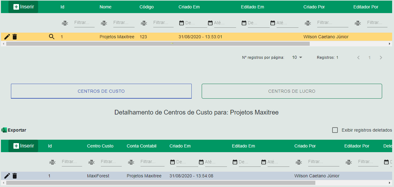Click the Nome filter field in top table
Image resolution: width=394 pixels, height=187 pixels.
124,23
